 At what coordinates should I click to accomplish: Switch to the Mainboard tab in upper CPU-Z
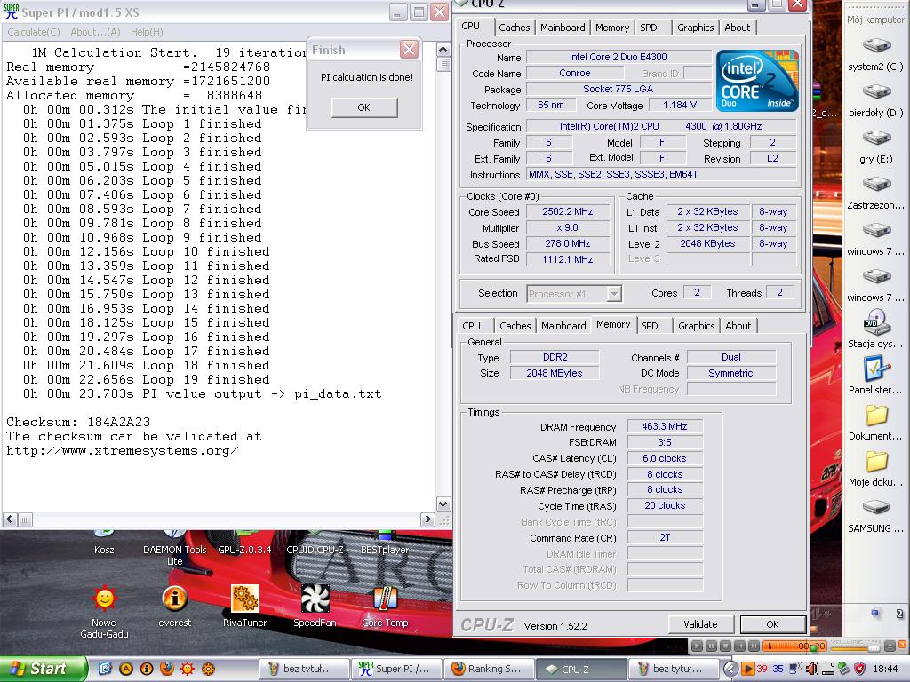pyautogui.click(x=563, y=28)
